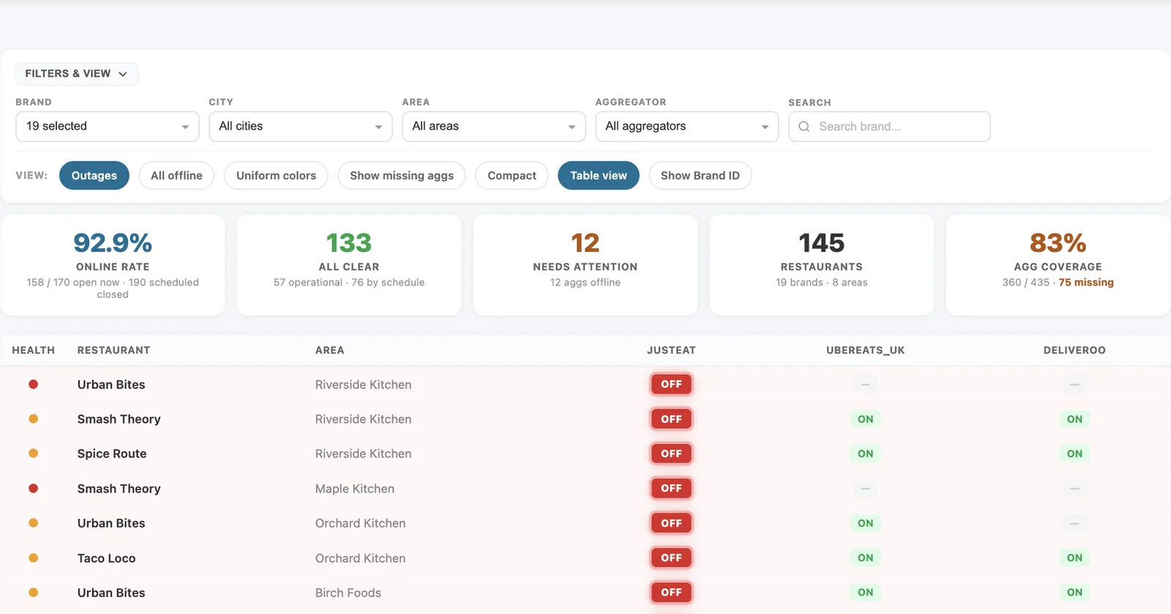
Task: Click orange health dot for Taco Loco
Action: 34,558
